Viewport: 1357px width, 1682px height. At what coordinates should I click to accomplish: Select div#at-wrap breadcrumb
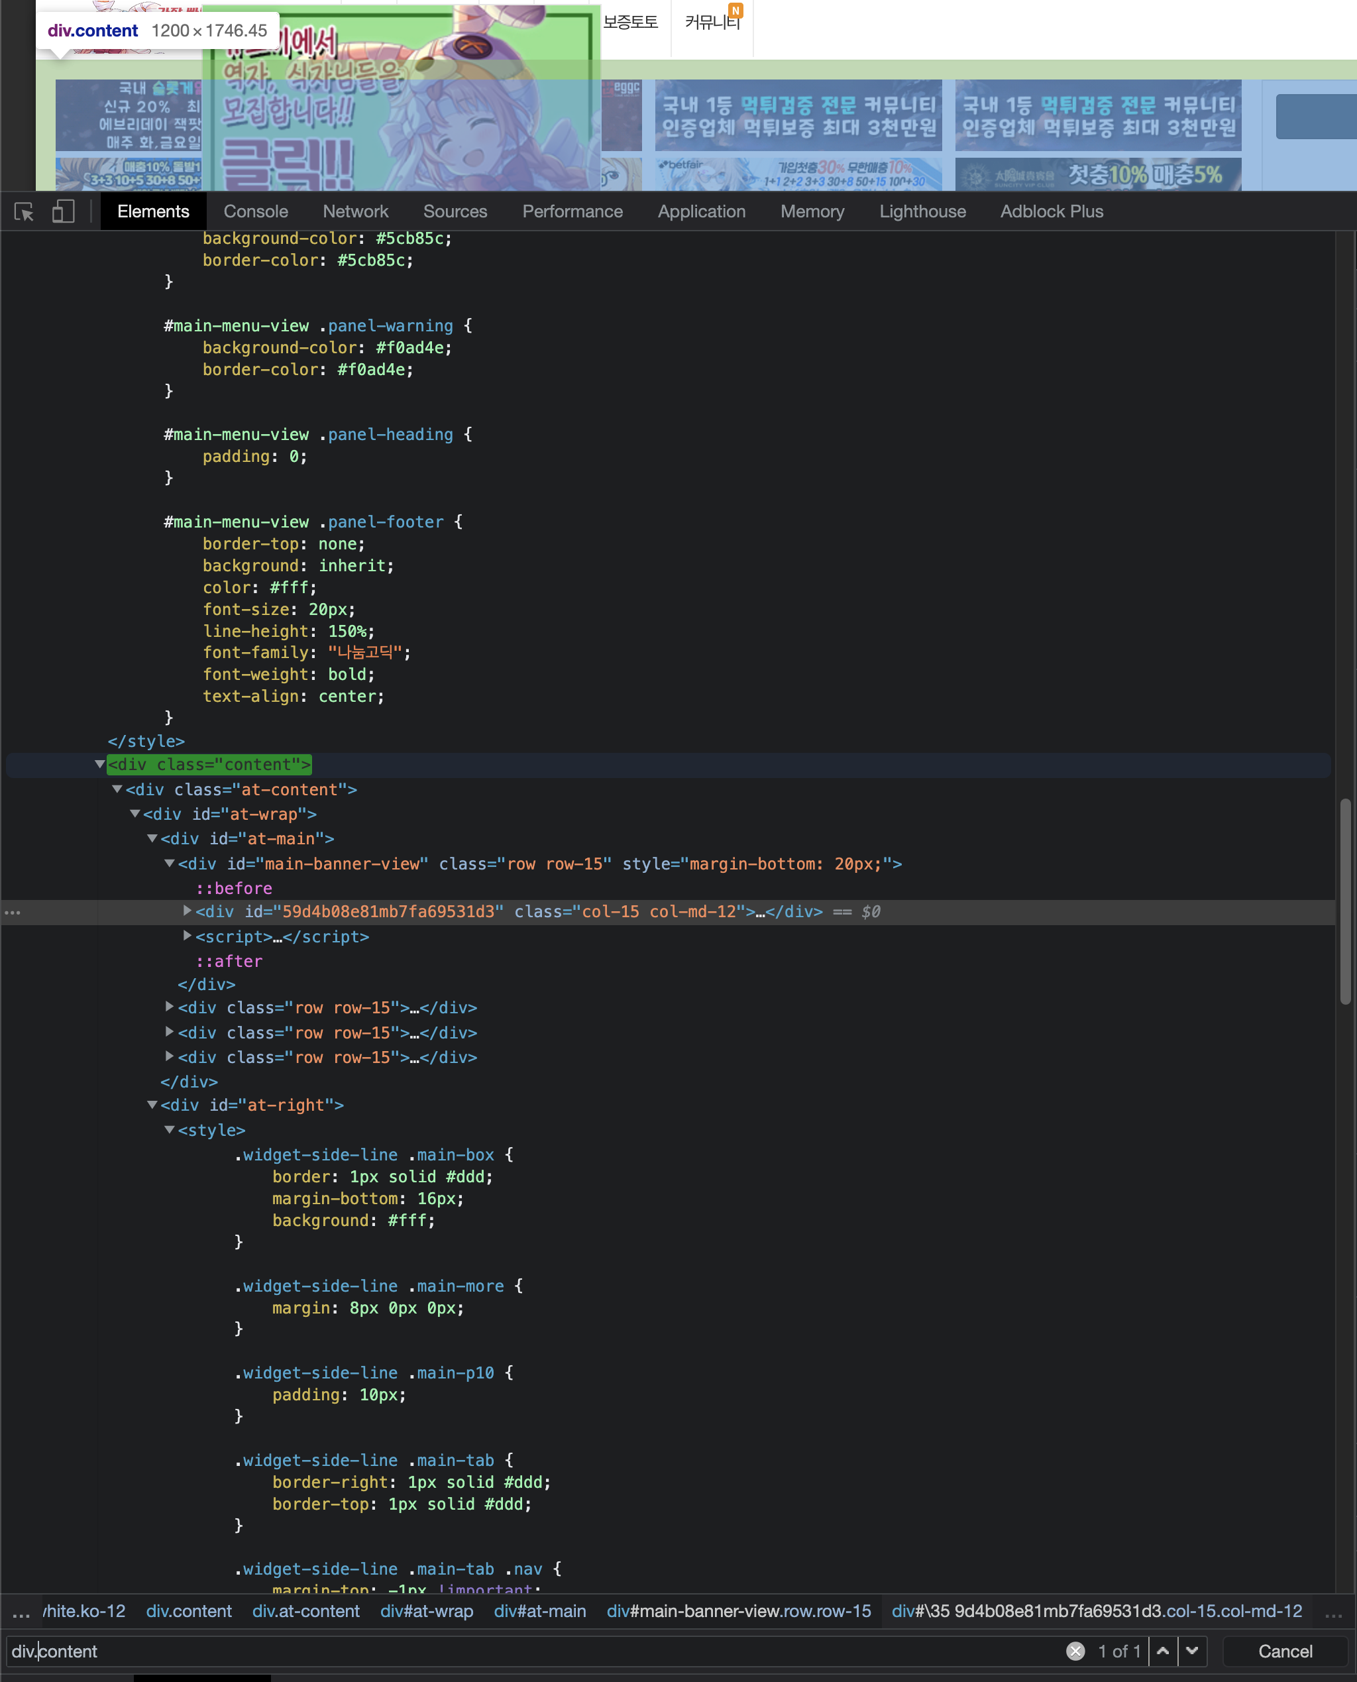coord(426,1611)
